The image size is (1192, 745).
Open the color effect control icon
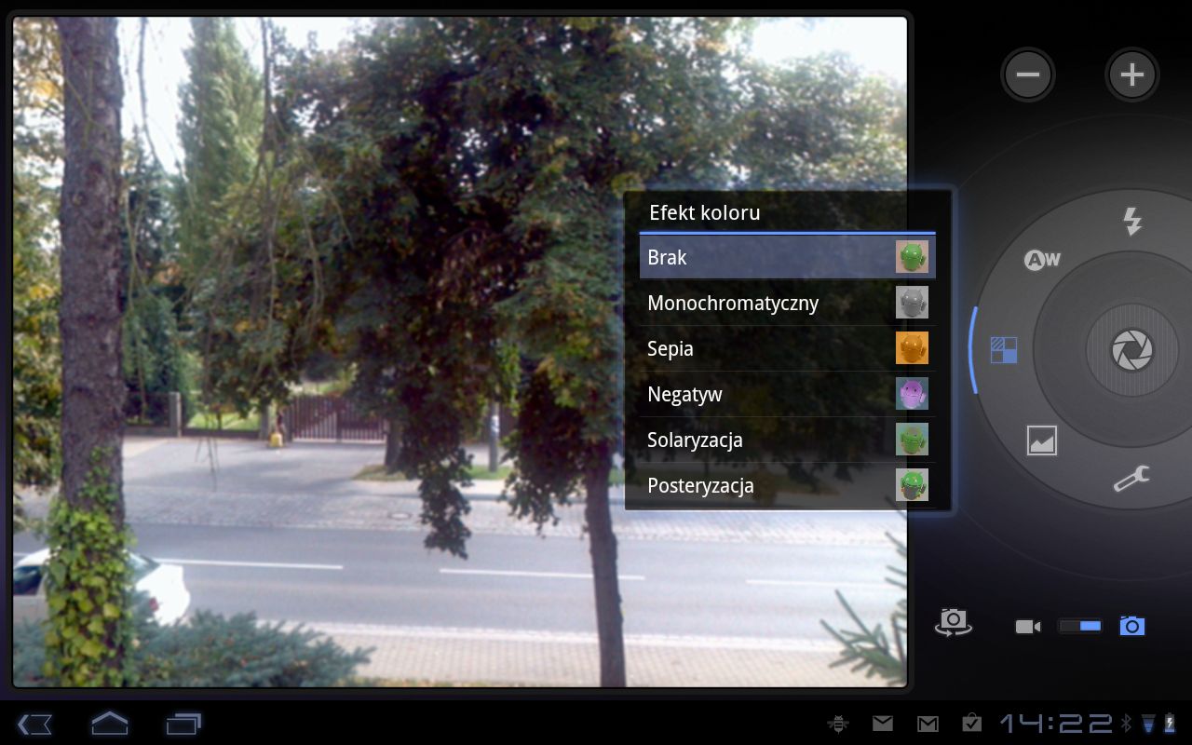coord(1003,350)
